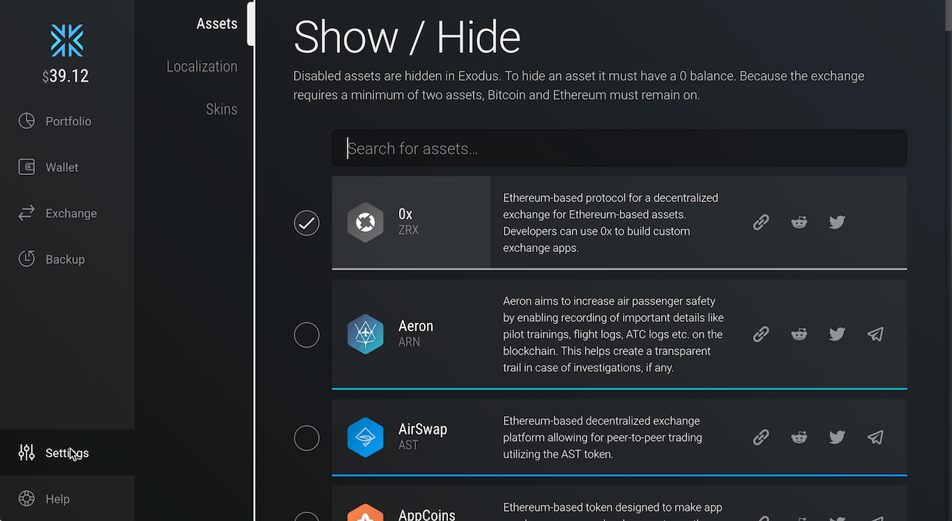The image size is (952, 521).
Task: Click the AppCoins asset name
Action: (427, 515)
